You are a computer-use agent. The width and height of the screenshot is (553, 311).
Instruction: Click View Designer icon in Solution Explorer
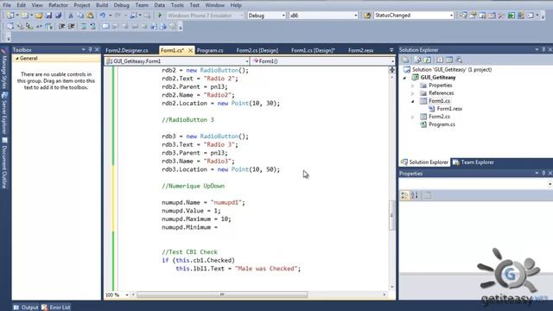tap(449, 60)
